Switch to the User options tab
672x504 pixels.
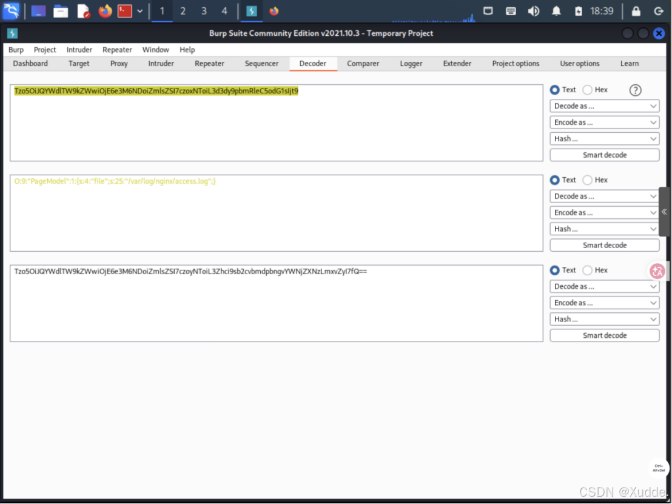[580, 64]
